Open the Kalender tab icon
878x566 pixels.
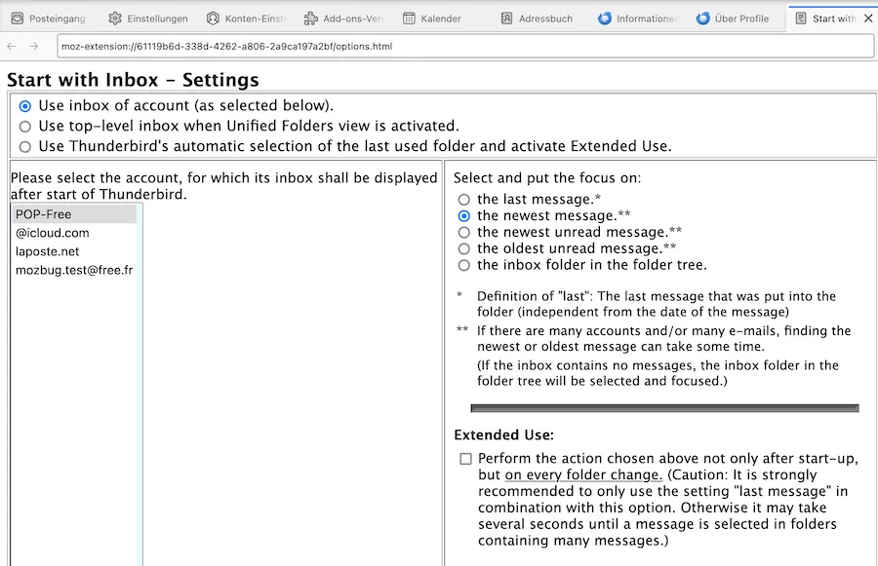pos(410,19)
